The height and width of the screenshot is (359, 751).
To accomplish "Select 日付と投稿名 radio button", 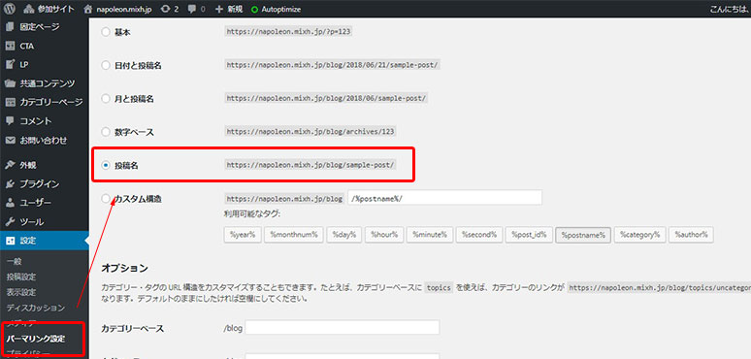I will pos(106,65).
